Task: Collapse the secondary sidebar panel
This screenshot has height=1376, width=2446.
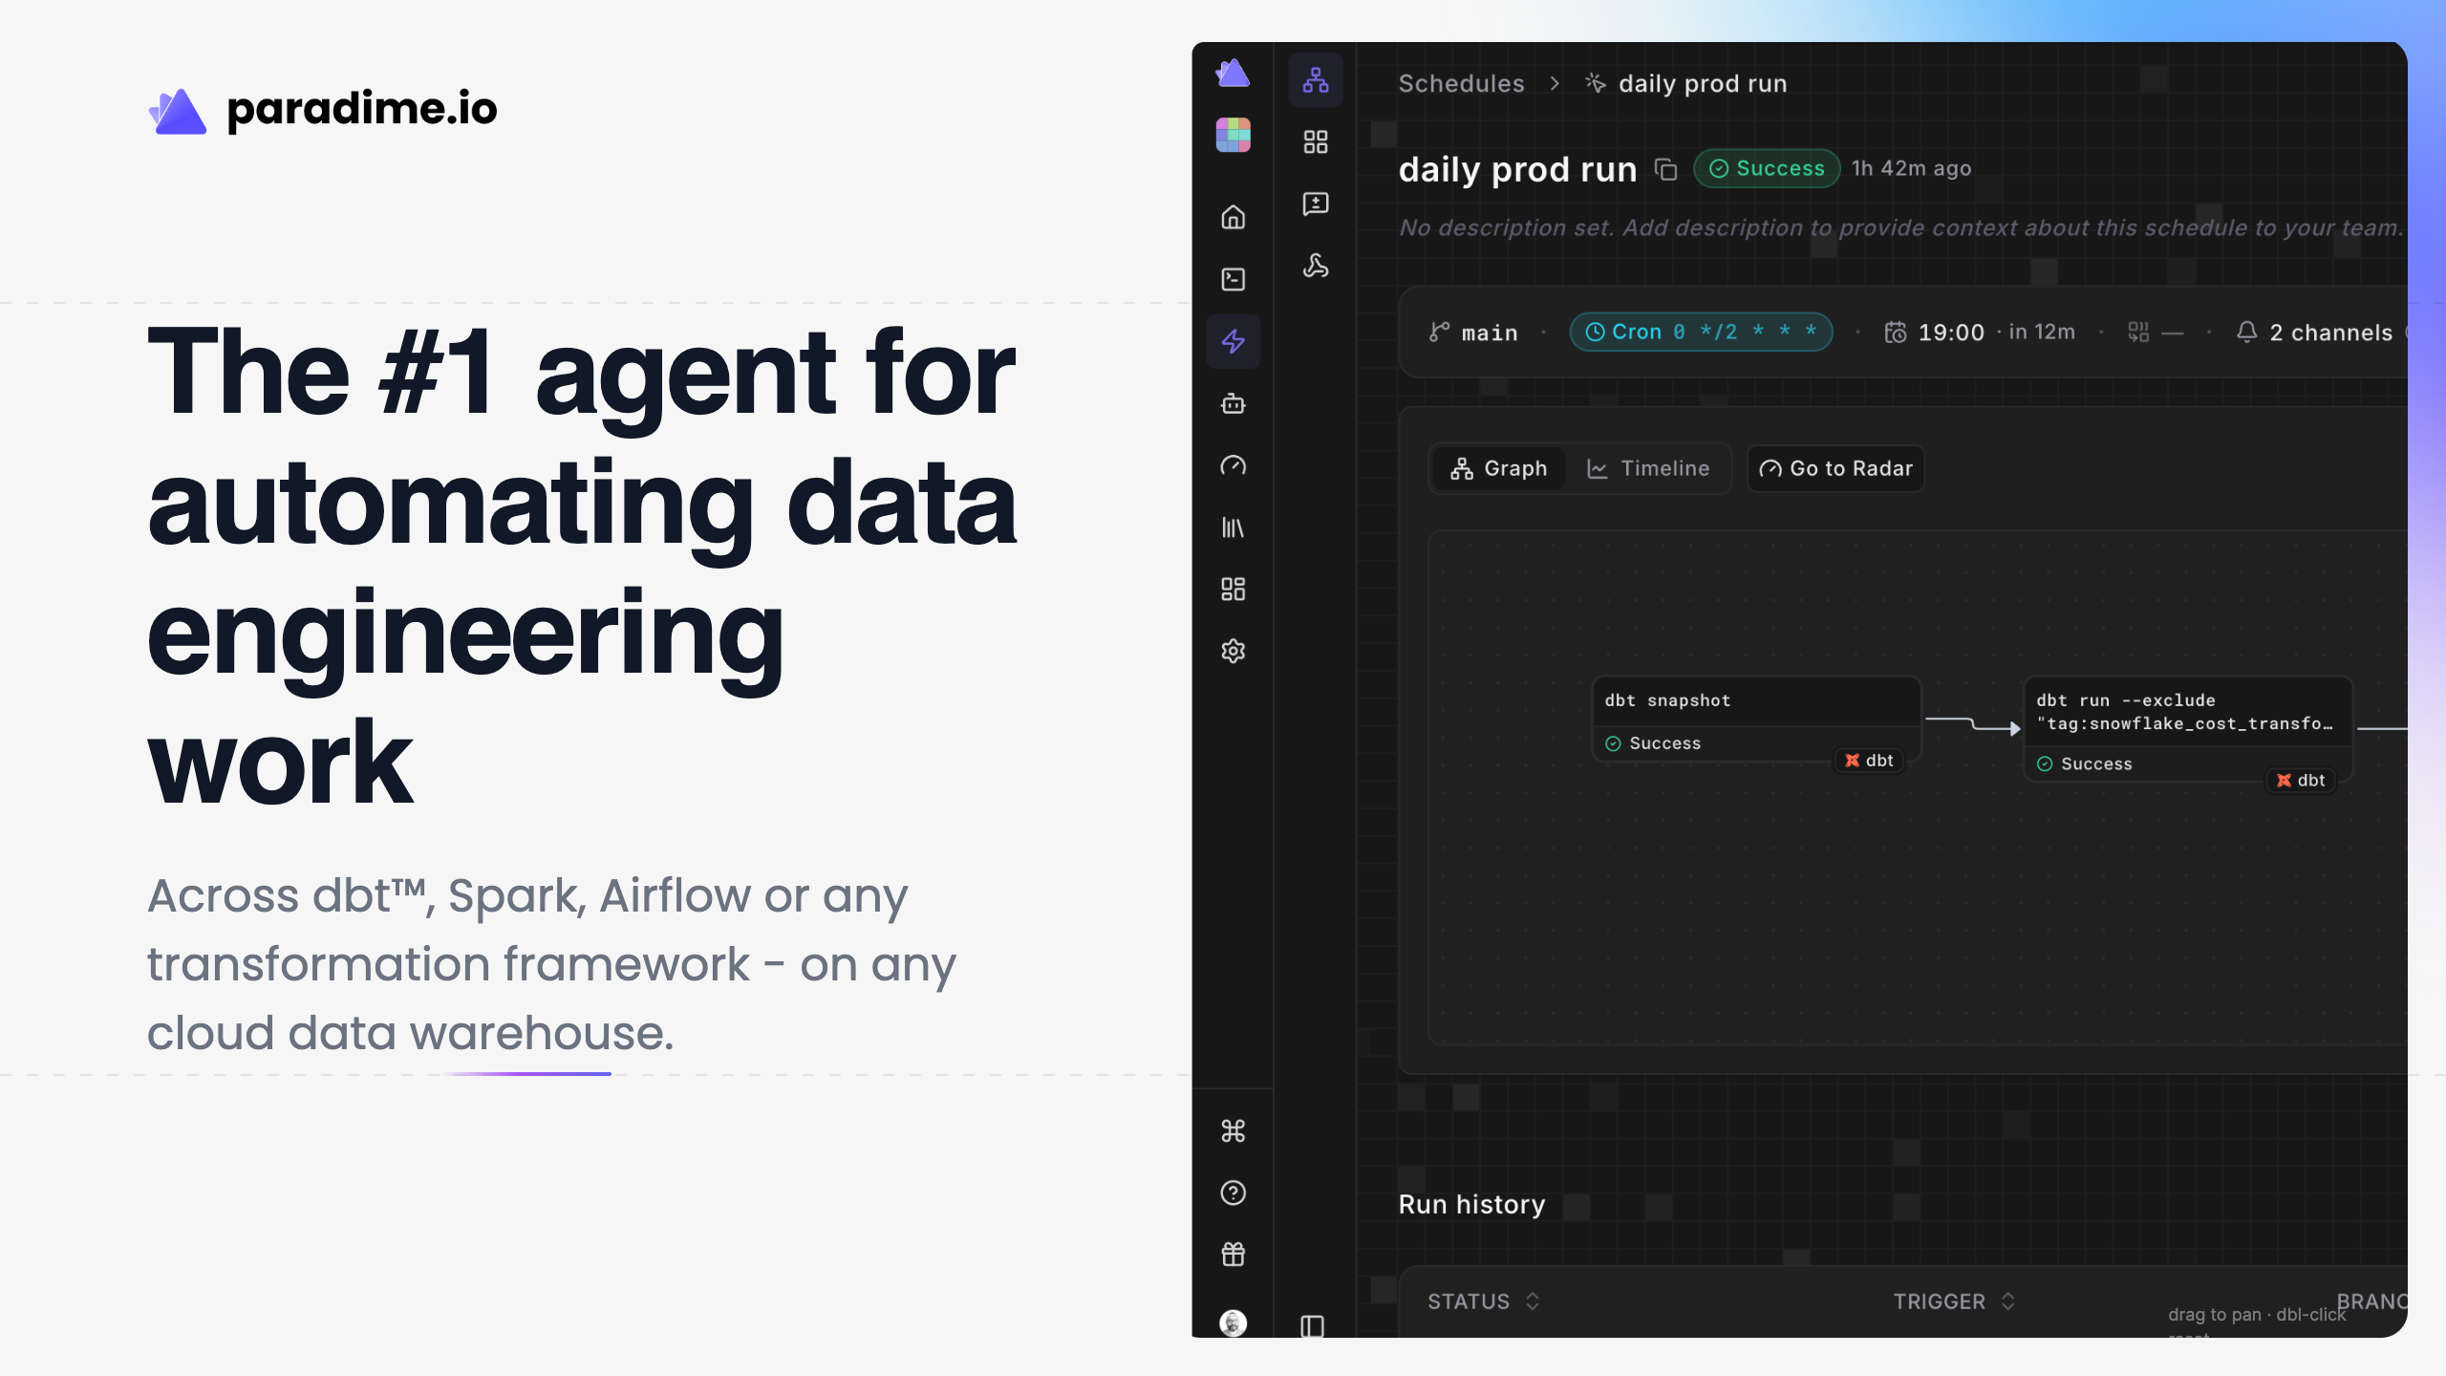Action: (x=1312, y=1326)
